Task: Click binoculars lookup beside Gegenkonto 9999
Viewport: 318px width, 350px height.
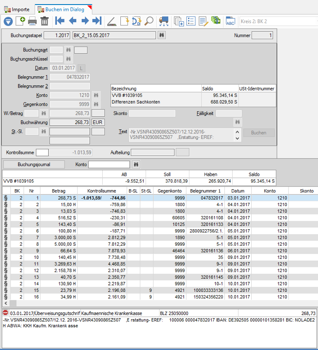Action: 96,104
